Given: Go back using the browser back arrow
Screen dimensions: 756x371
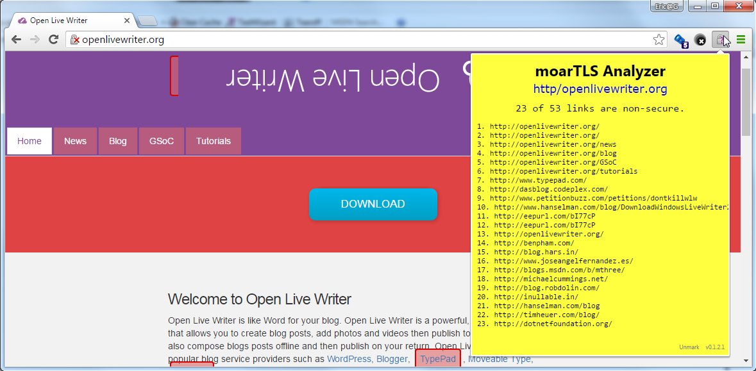Looking at the screenshot, I should pyautogui.click(x=17, y=40).
